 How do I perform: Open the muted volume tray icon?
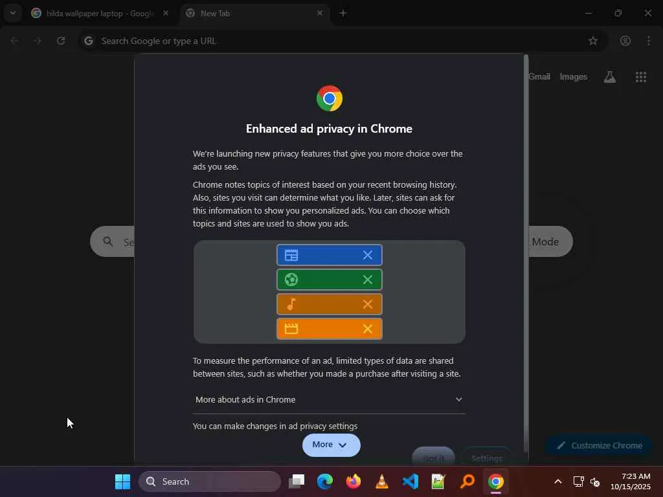[594, 481]
